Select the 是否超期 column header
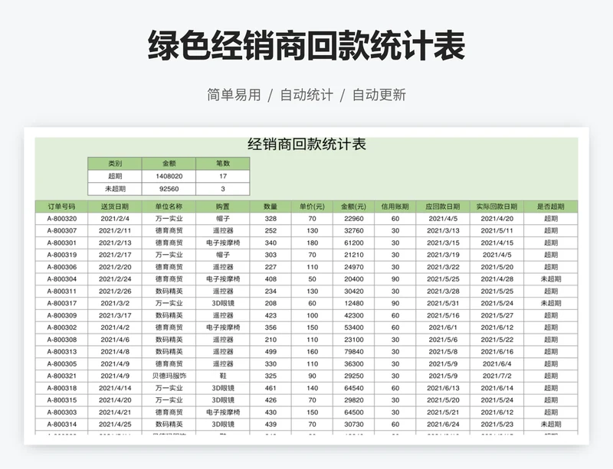Screen dimensions: 613x469 pyautogui.click(x=551, y=207)
